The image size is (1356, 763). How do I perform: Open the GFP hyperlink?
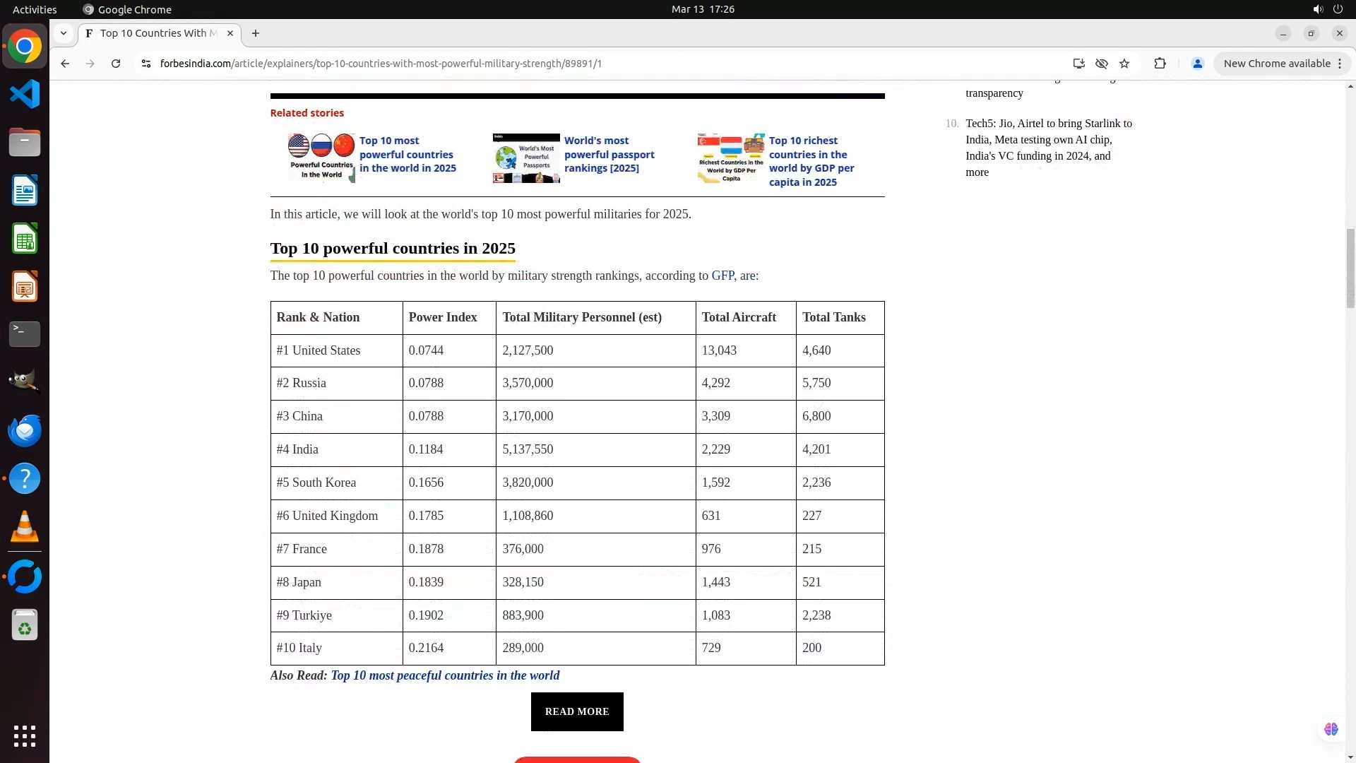pyautogui.click(x=722, y=276)
